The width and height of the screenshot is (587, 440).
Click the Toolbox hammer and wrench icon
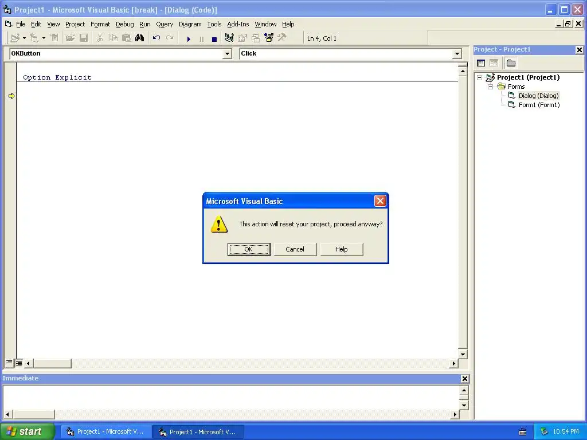tap(282, 38)
